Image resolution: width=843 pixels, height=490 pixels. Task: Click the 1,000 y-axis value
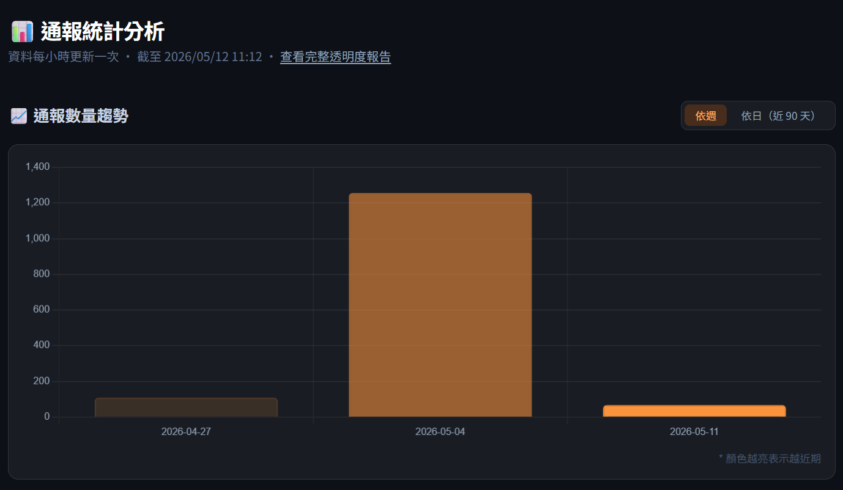[38, 238]
